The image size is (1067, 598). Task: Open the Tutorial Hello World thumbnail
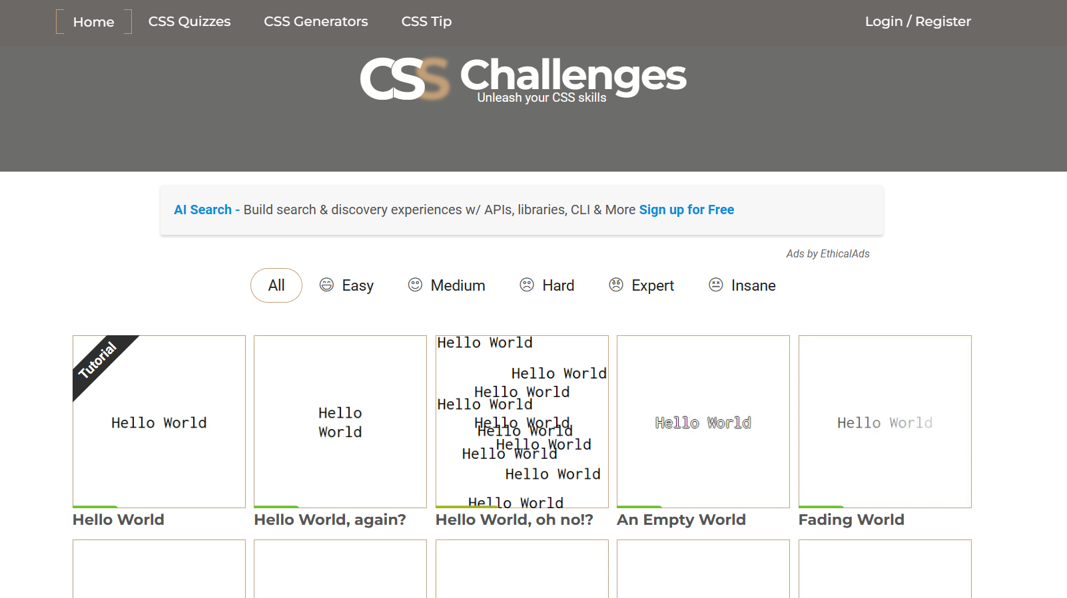coord(159,422)
